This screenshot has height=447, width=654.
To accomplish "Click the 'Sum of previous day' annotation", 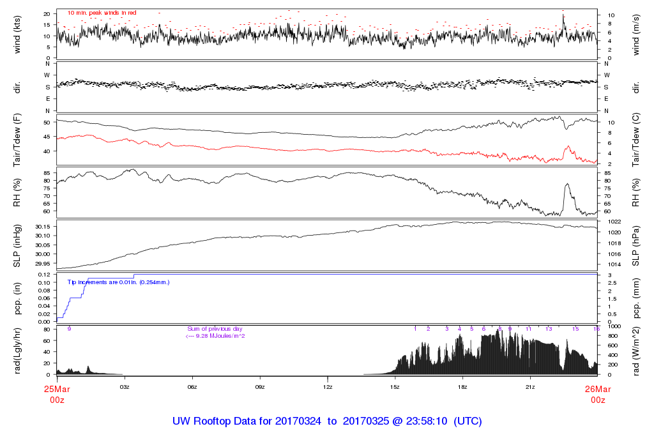I will point(215,328).
